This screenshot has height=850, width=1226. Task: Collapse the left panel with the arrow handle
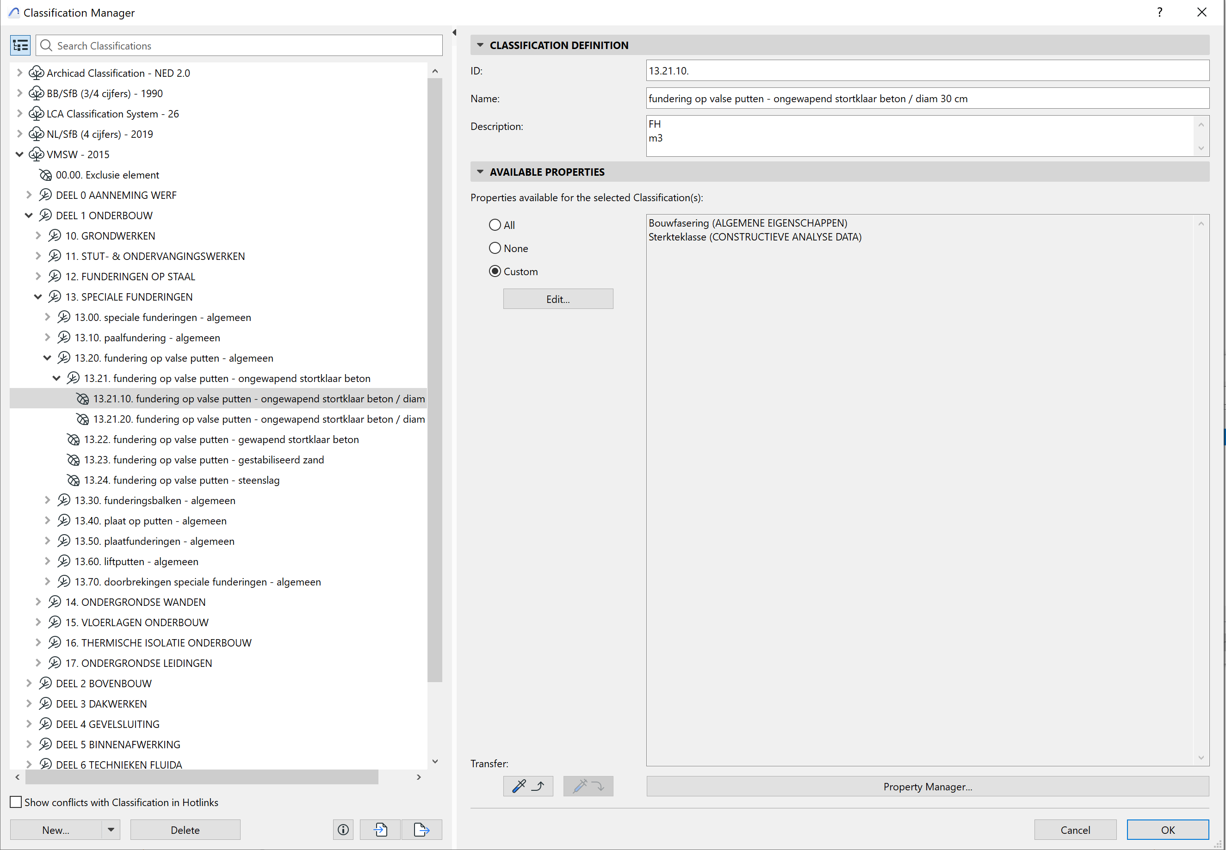coord(454,33)
